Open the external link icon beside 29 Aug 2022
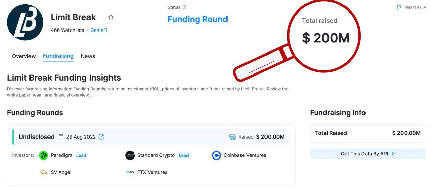 [x=101, y=137]
